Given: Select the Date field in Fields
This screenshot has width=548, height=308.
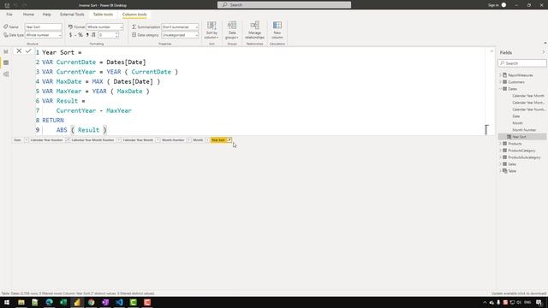Looking at the screenshot, I should (515, 116).
